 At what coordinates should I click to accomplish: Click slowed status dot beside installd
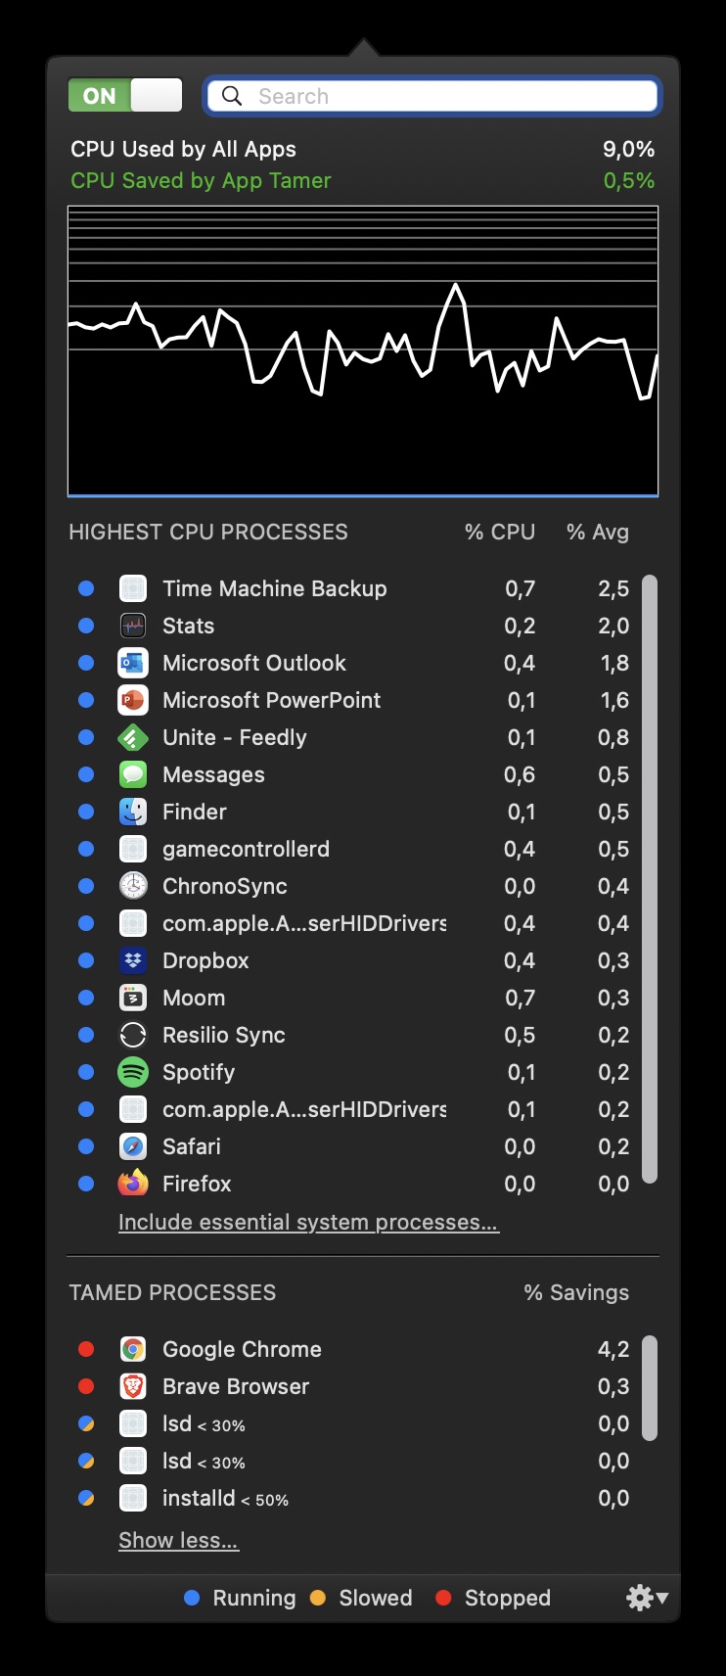[x=86, y=1498]
